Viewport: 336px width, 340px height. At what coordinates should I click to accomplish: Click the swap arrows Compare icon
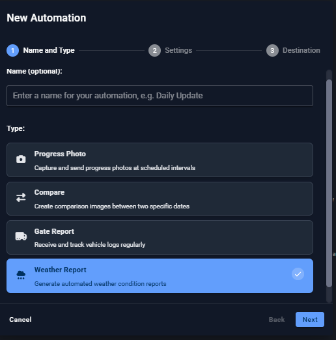[21, 197]
